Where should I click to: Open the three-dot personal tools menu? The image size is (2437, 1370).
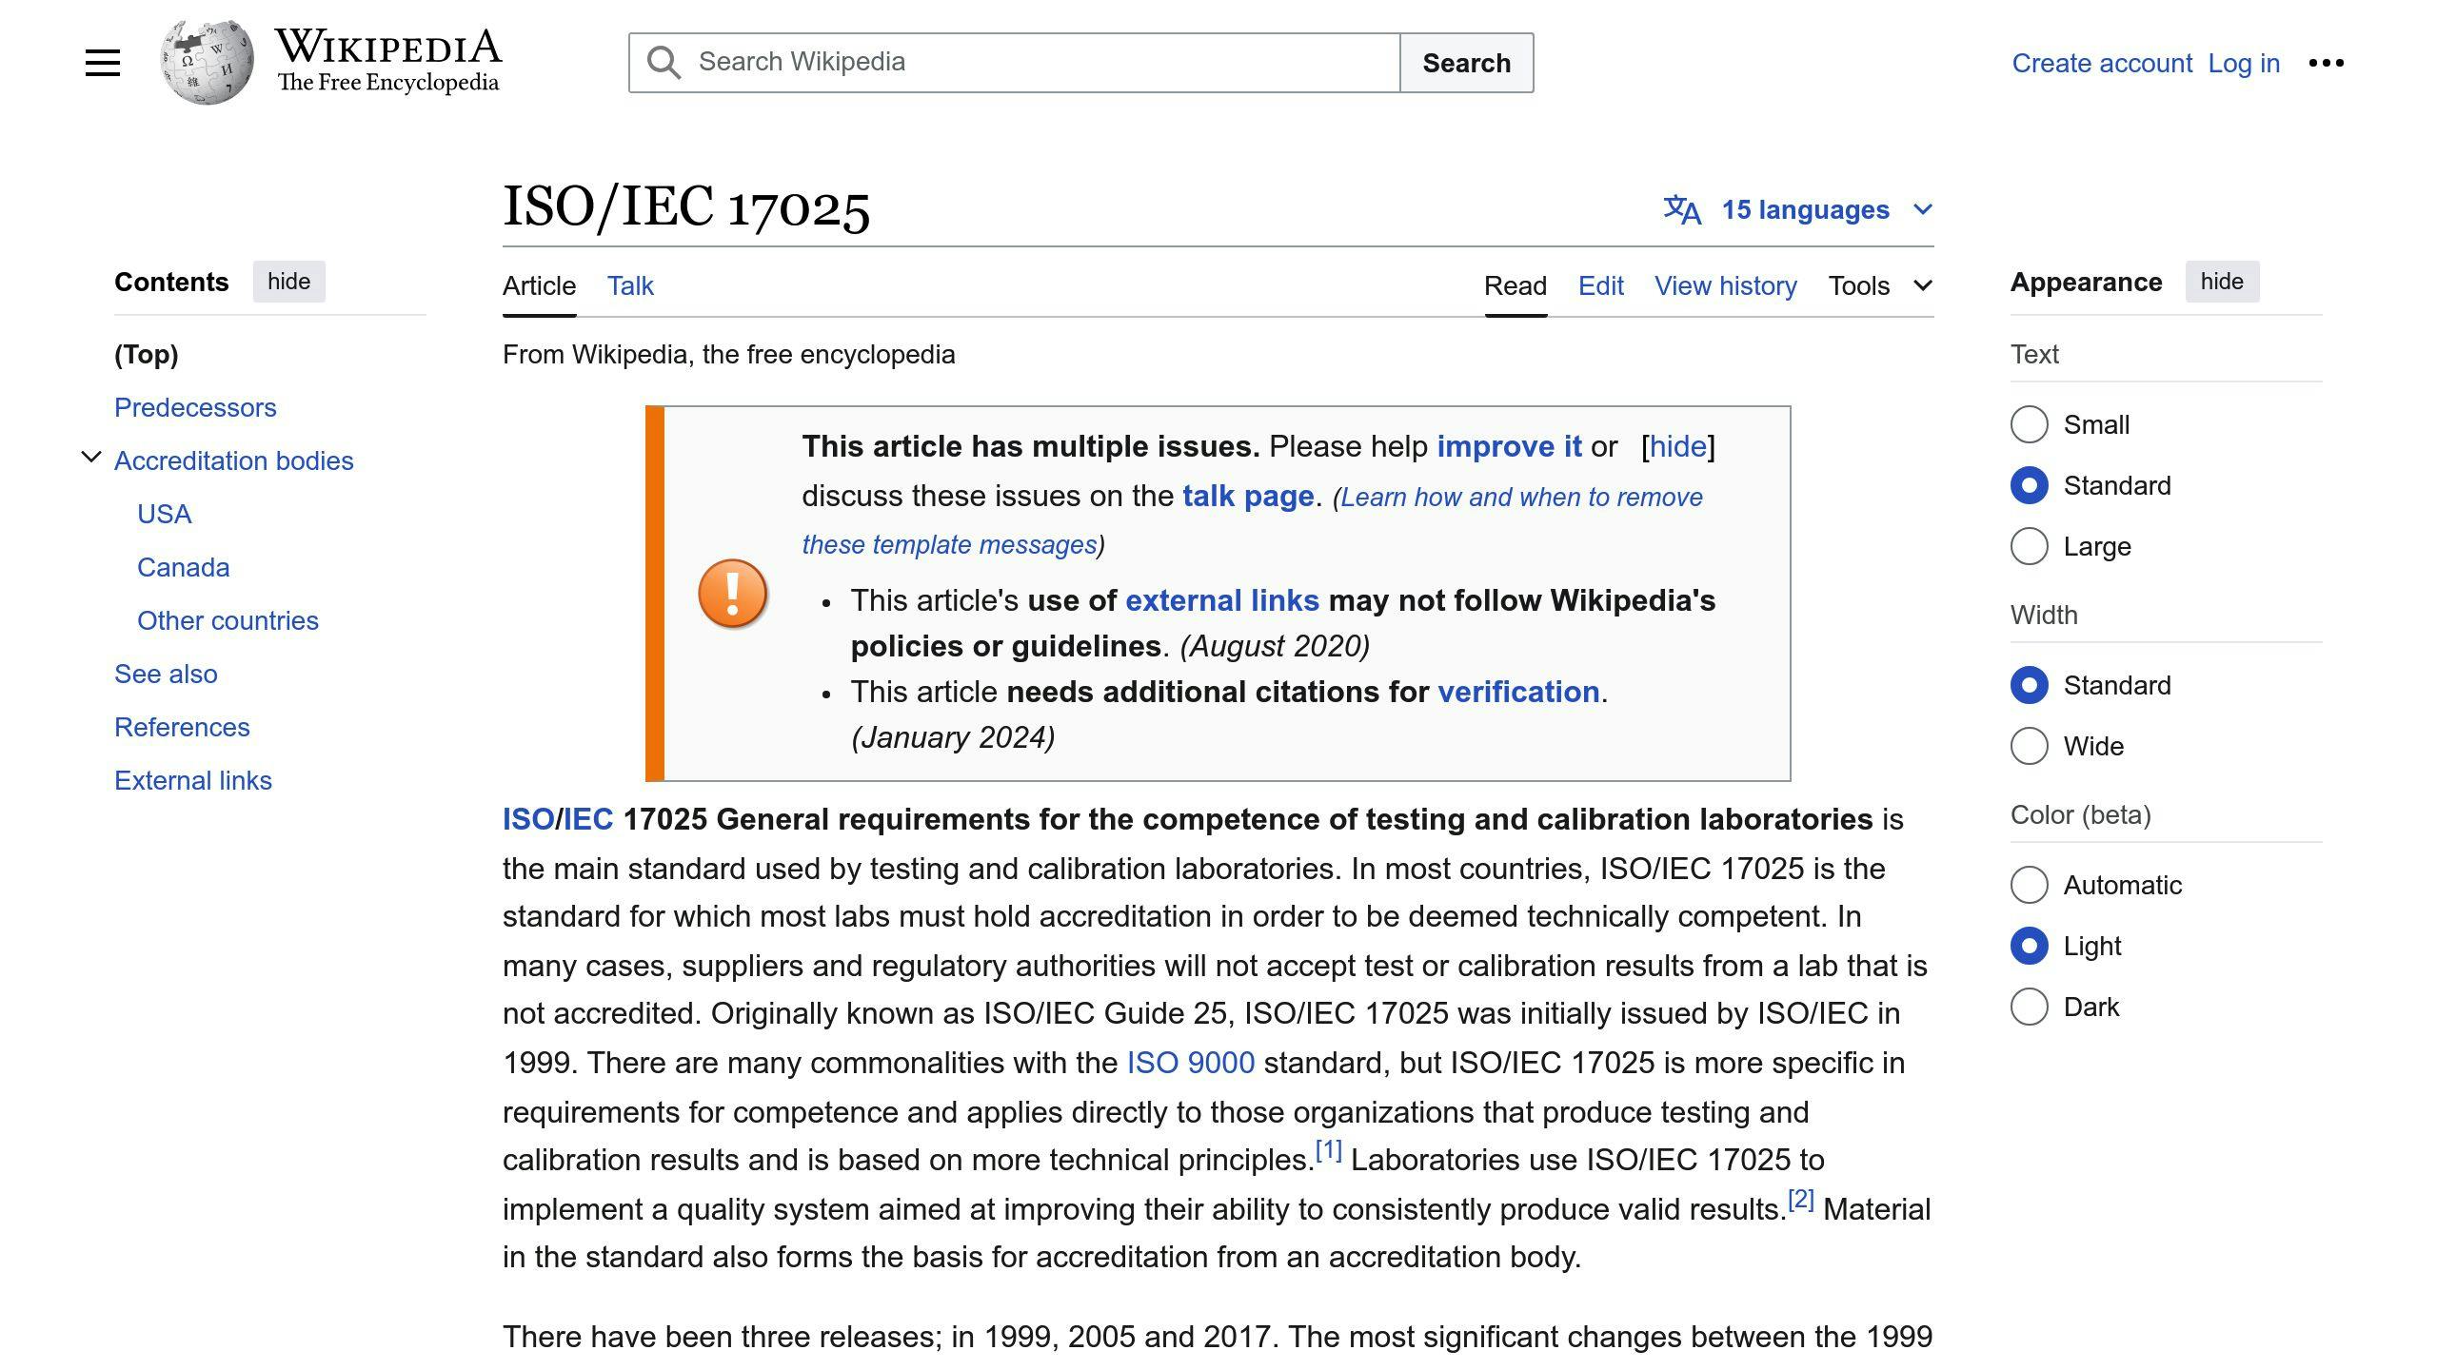point(2326,63)
